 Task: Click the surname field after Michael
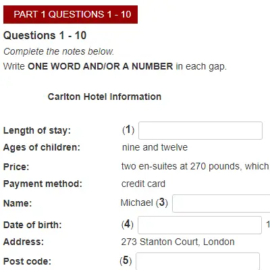221,203
